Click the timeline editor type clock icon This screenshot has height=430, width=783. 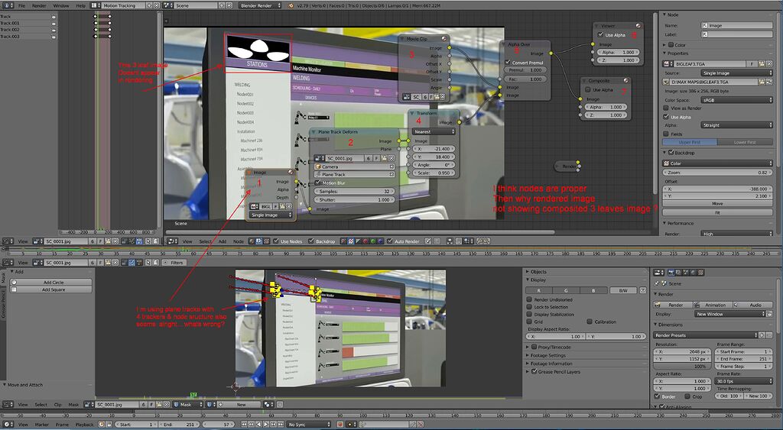[x=7, y=425]
